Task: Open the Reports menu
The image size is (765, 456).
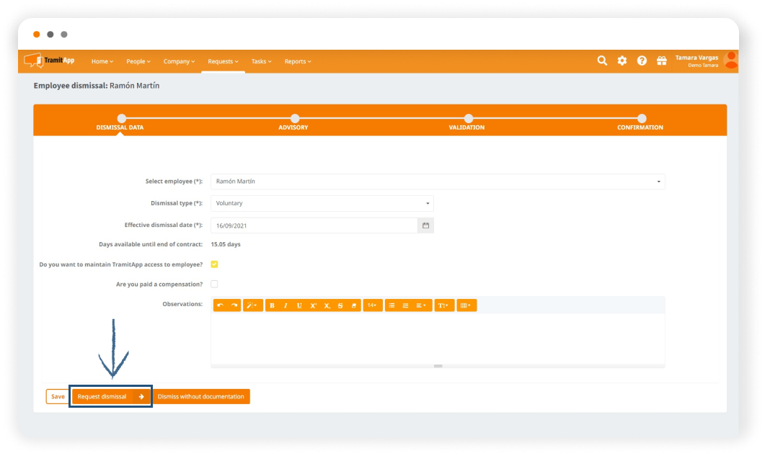Action: [x=297, y=62]
